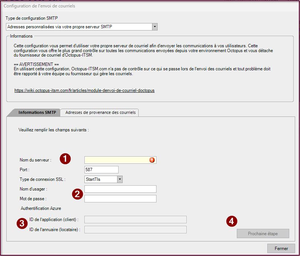The height and width of the screenshot is (256, 300).
Task: Click the red number 4 marker
Action: coord(232,221)
